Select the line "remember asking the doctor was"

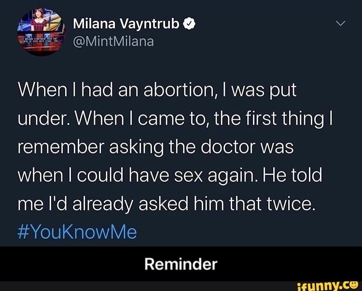156,147
